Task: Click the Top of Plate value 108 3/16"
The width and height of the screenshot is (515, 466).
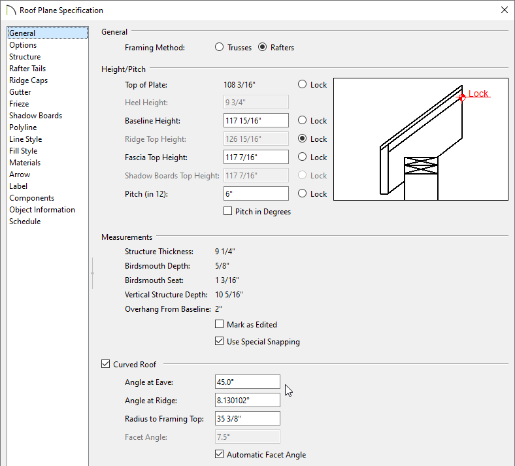Action: tap(239, 85)
